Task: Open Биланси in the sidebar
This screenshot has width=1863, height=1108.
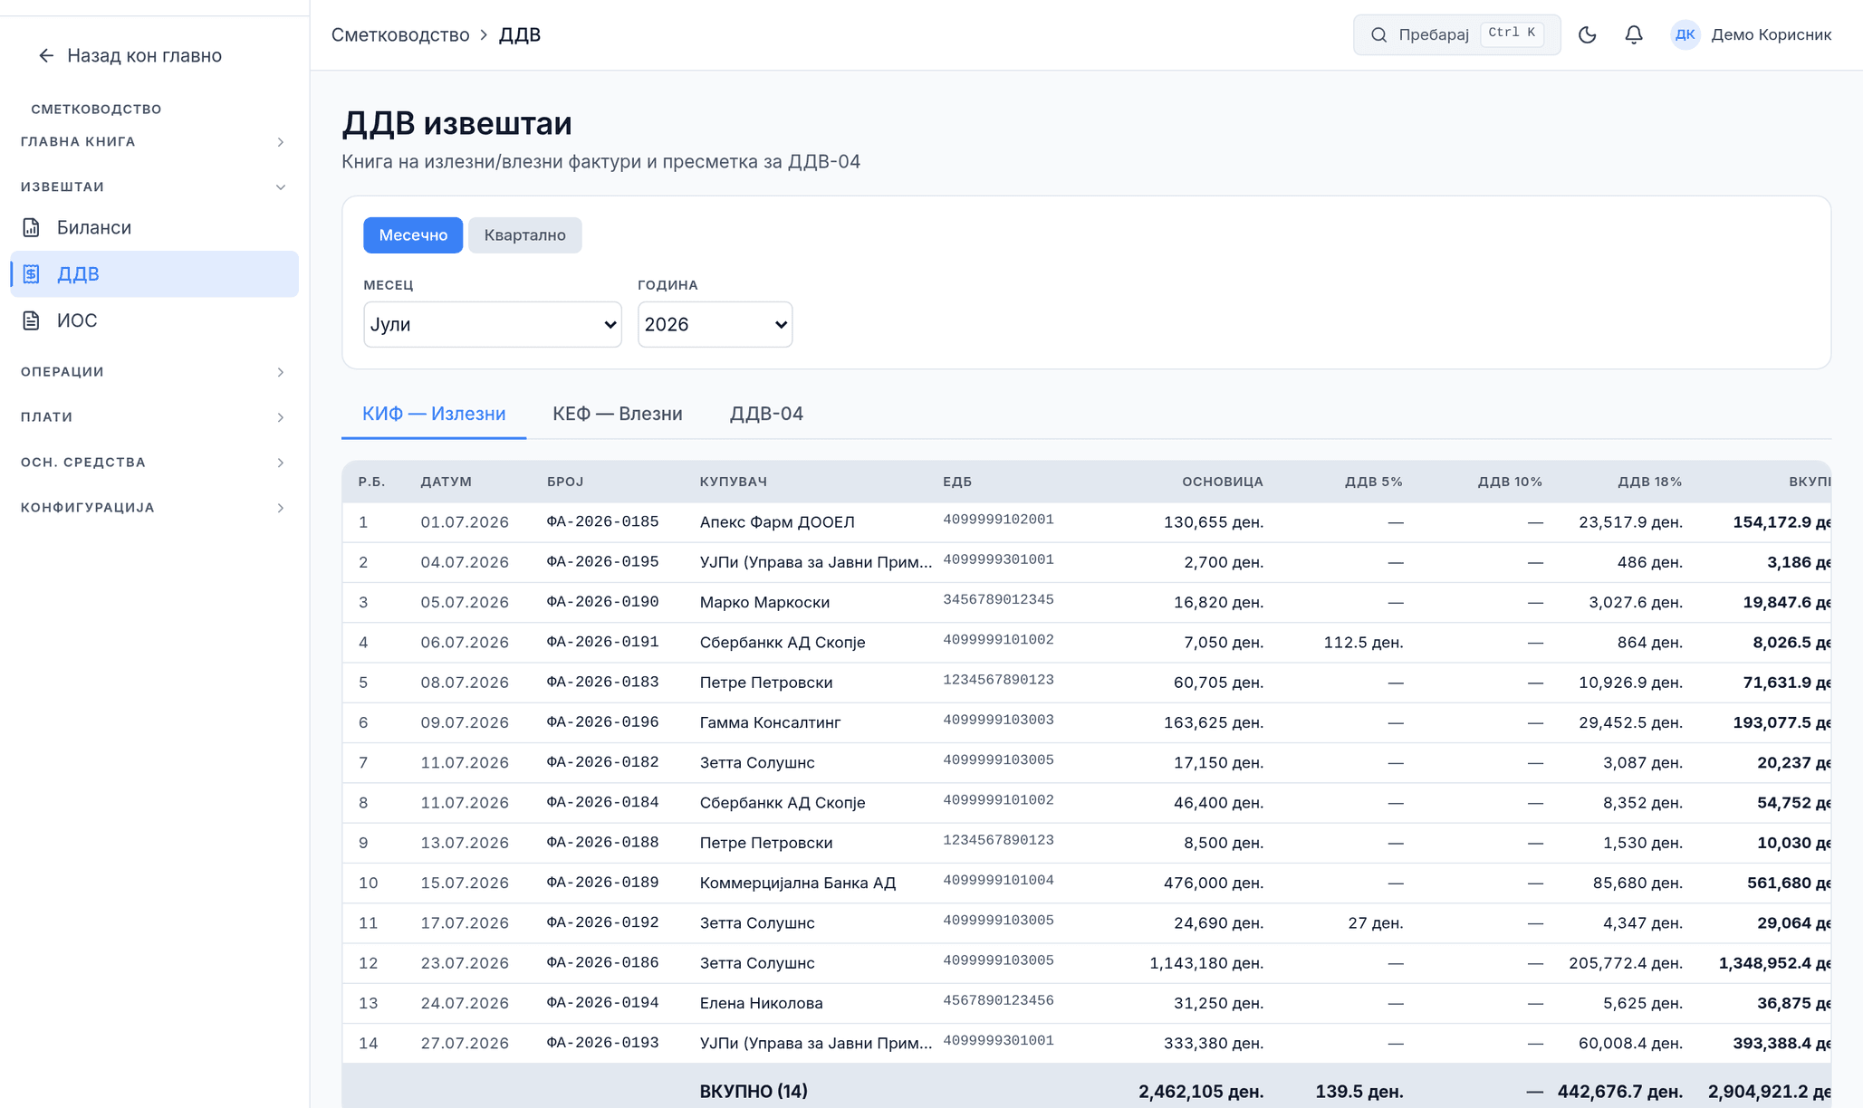Action: (x=154, y=228)
